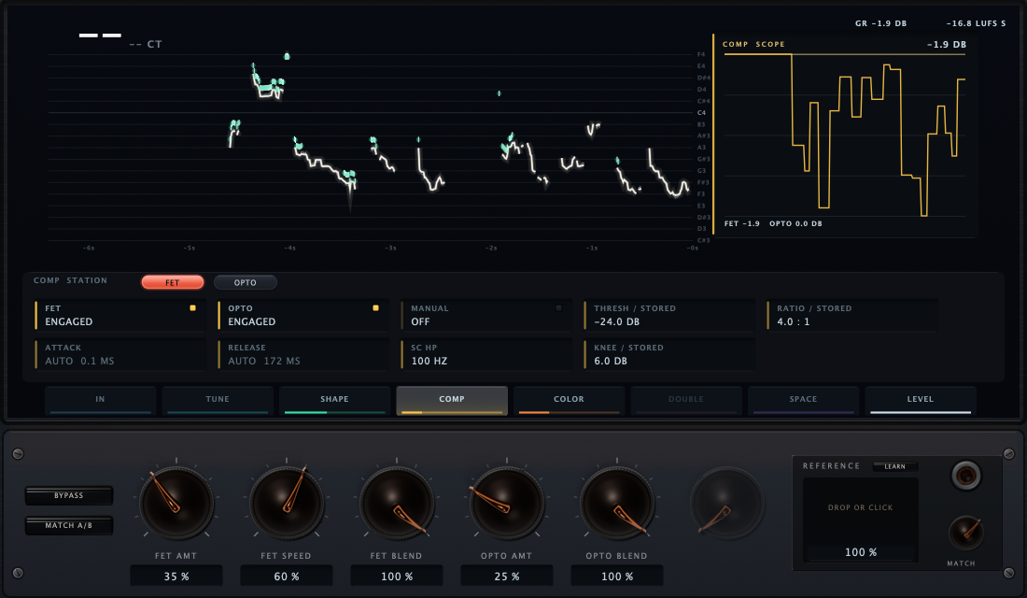Click the OPTO AMT 25 % value field
The image size is (1027, 598).
pos(506,576)
